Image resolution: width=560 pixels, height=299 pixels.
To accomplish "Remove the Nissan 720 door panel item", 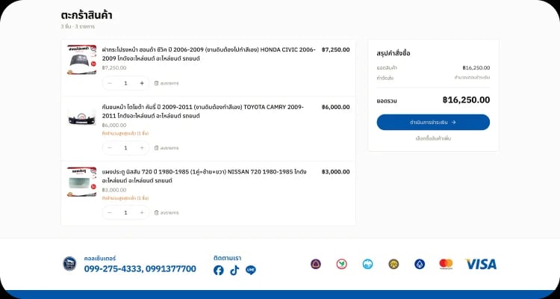I will pos(167,212).
